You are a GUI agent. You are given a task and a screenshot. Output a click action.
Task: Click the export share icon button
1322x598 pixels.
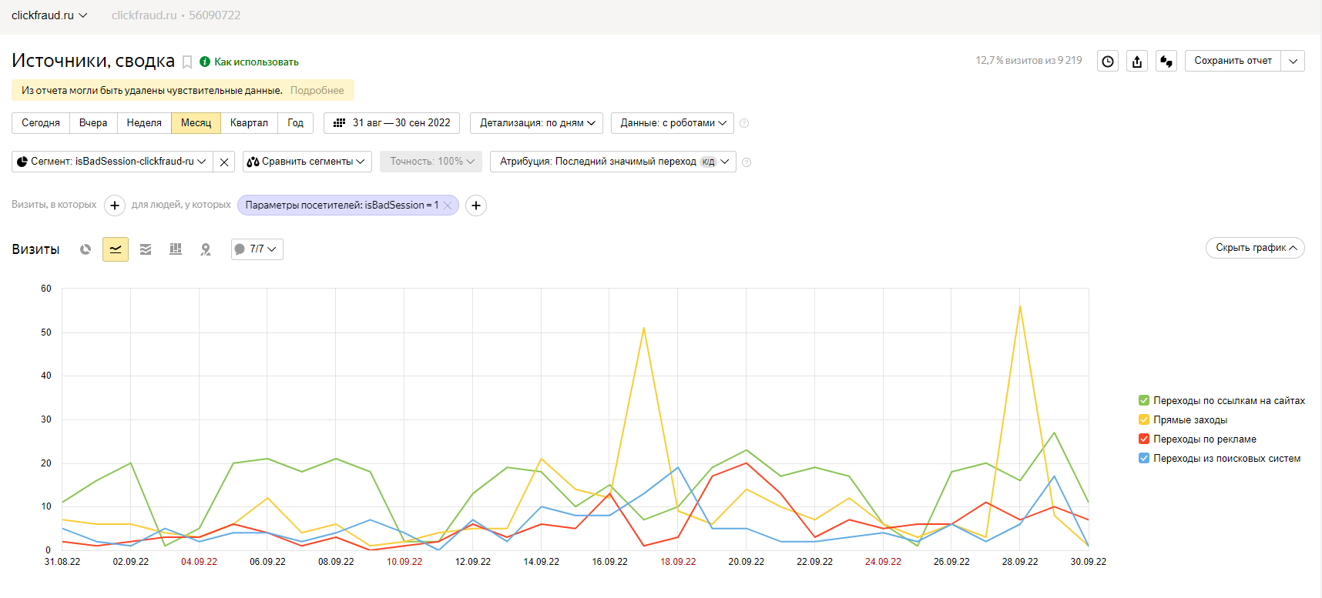click(1137, 62)
